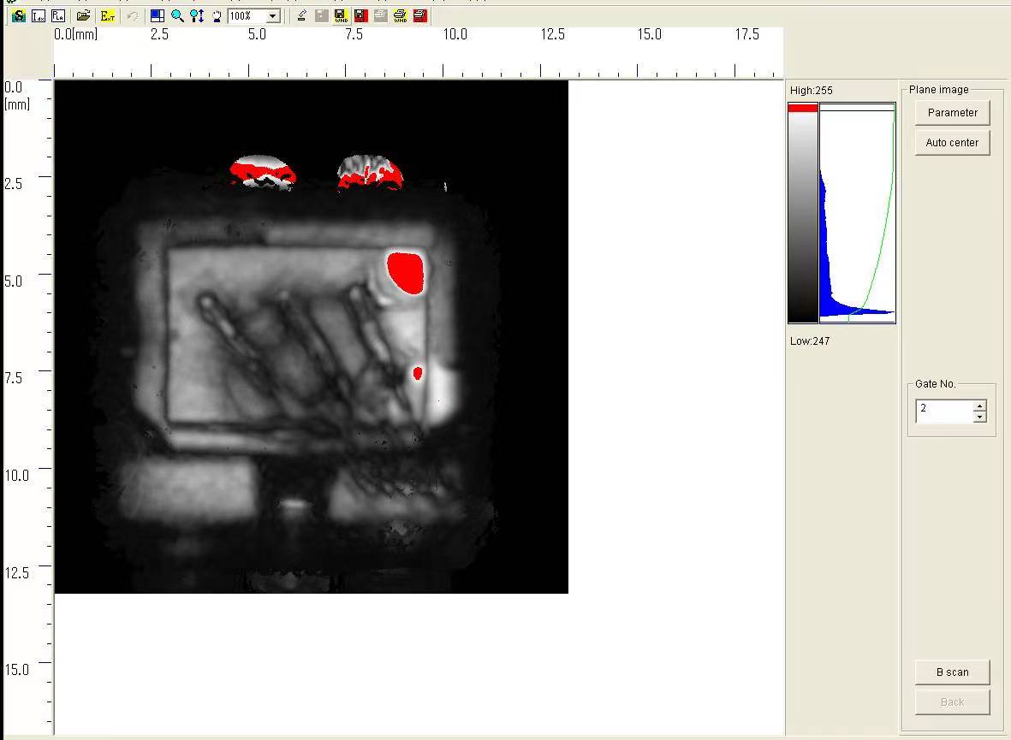Select the hand pan tool
1011x740 pixels.
pos(217,15)
